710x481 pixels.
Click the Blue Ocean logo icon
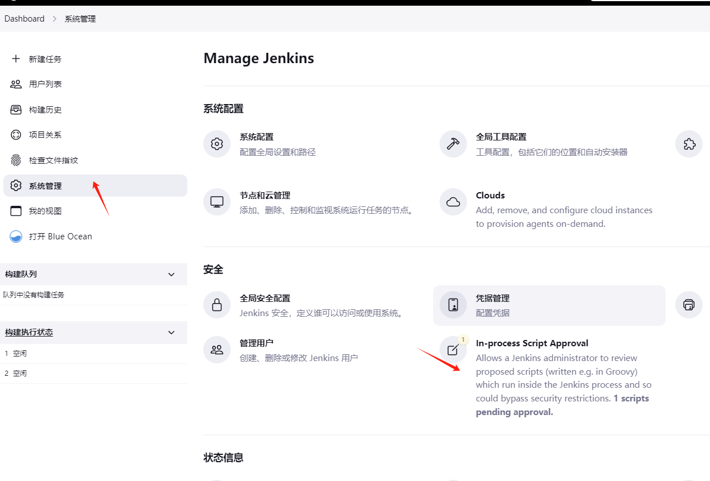(16, 237)
